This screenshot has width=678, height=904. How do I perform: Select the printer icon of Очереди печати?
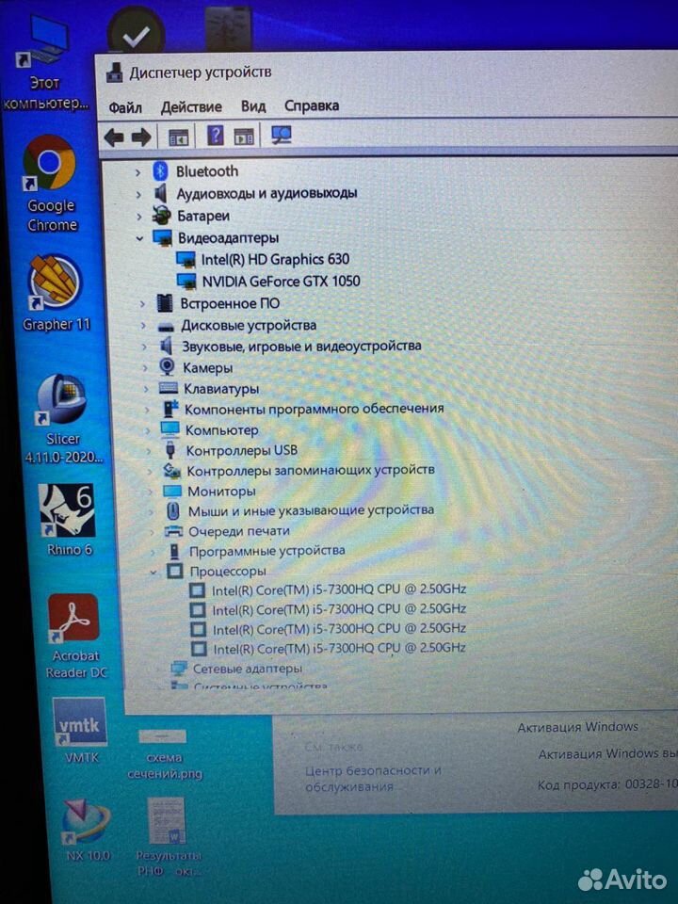pyautogui.click(x=173, y=531)
